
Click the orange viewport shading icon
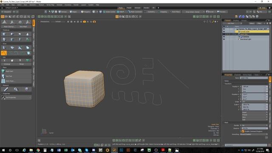click(x=84, y=22)
